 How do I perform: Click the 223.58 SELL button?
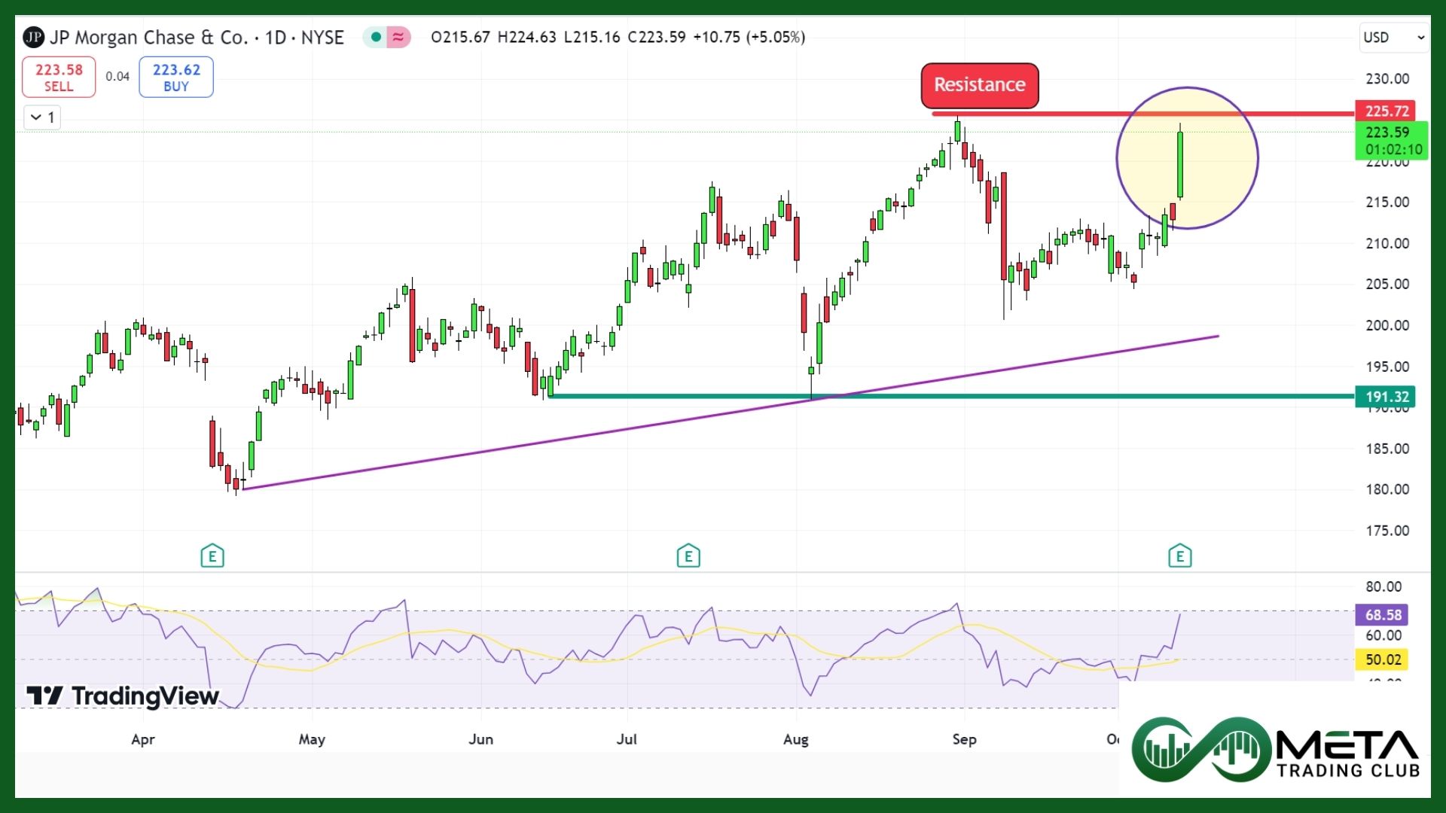tap(59, 77)
